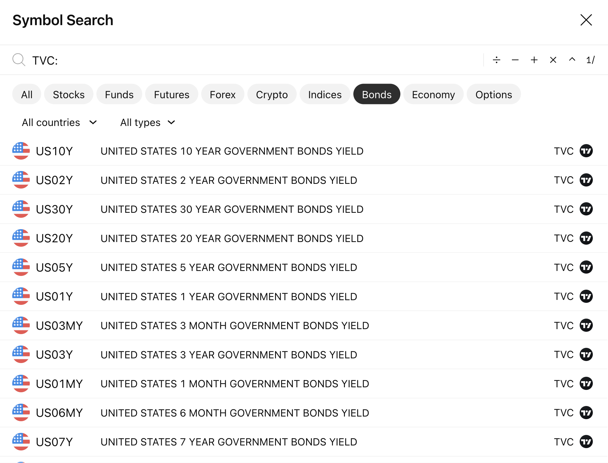The width and height of the screenshot is (608, 463).
Task: Click the division operator icon
Action: (x=496, y=60)
